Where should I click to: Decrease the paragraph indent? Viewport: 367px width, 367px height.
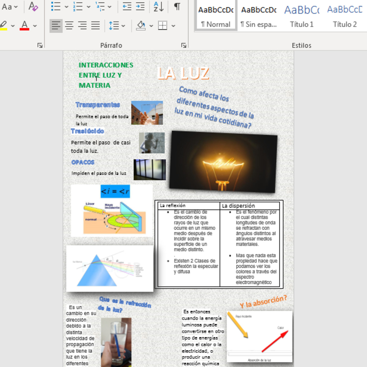pos(127,6)
